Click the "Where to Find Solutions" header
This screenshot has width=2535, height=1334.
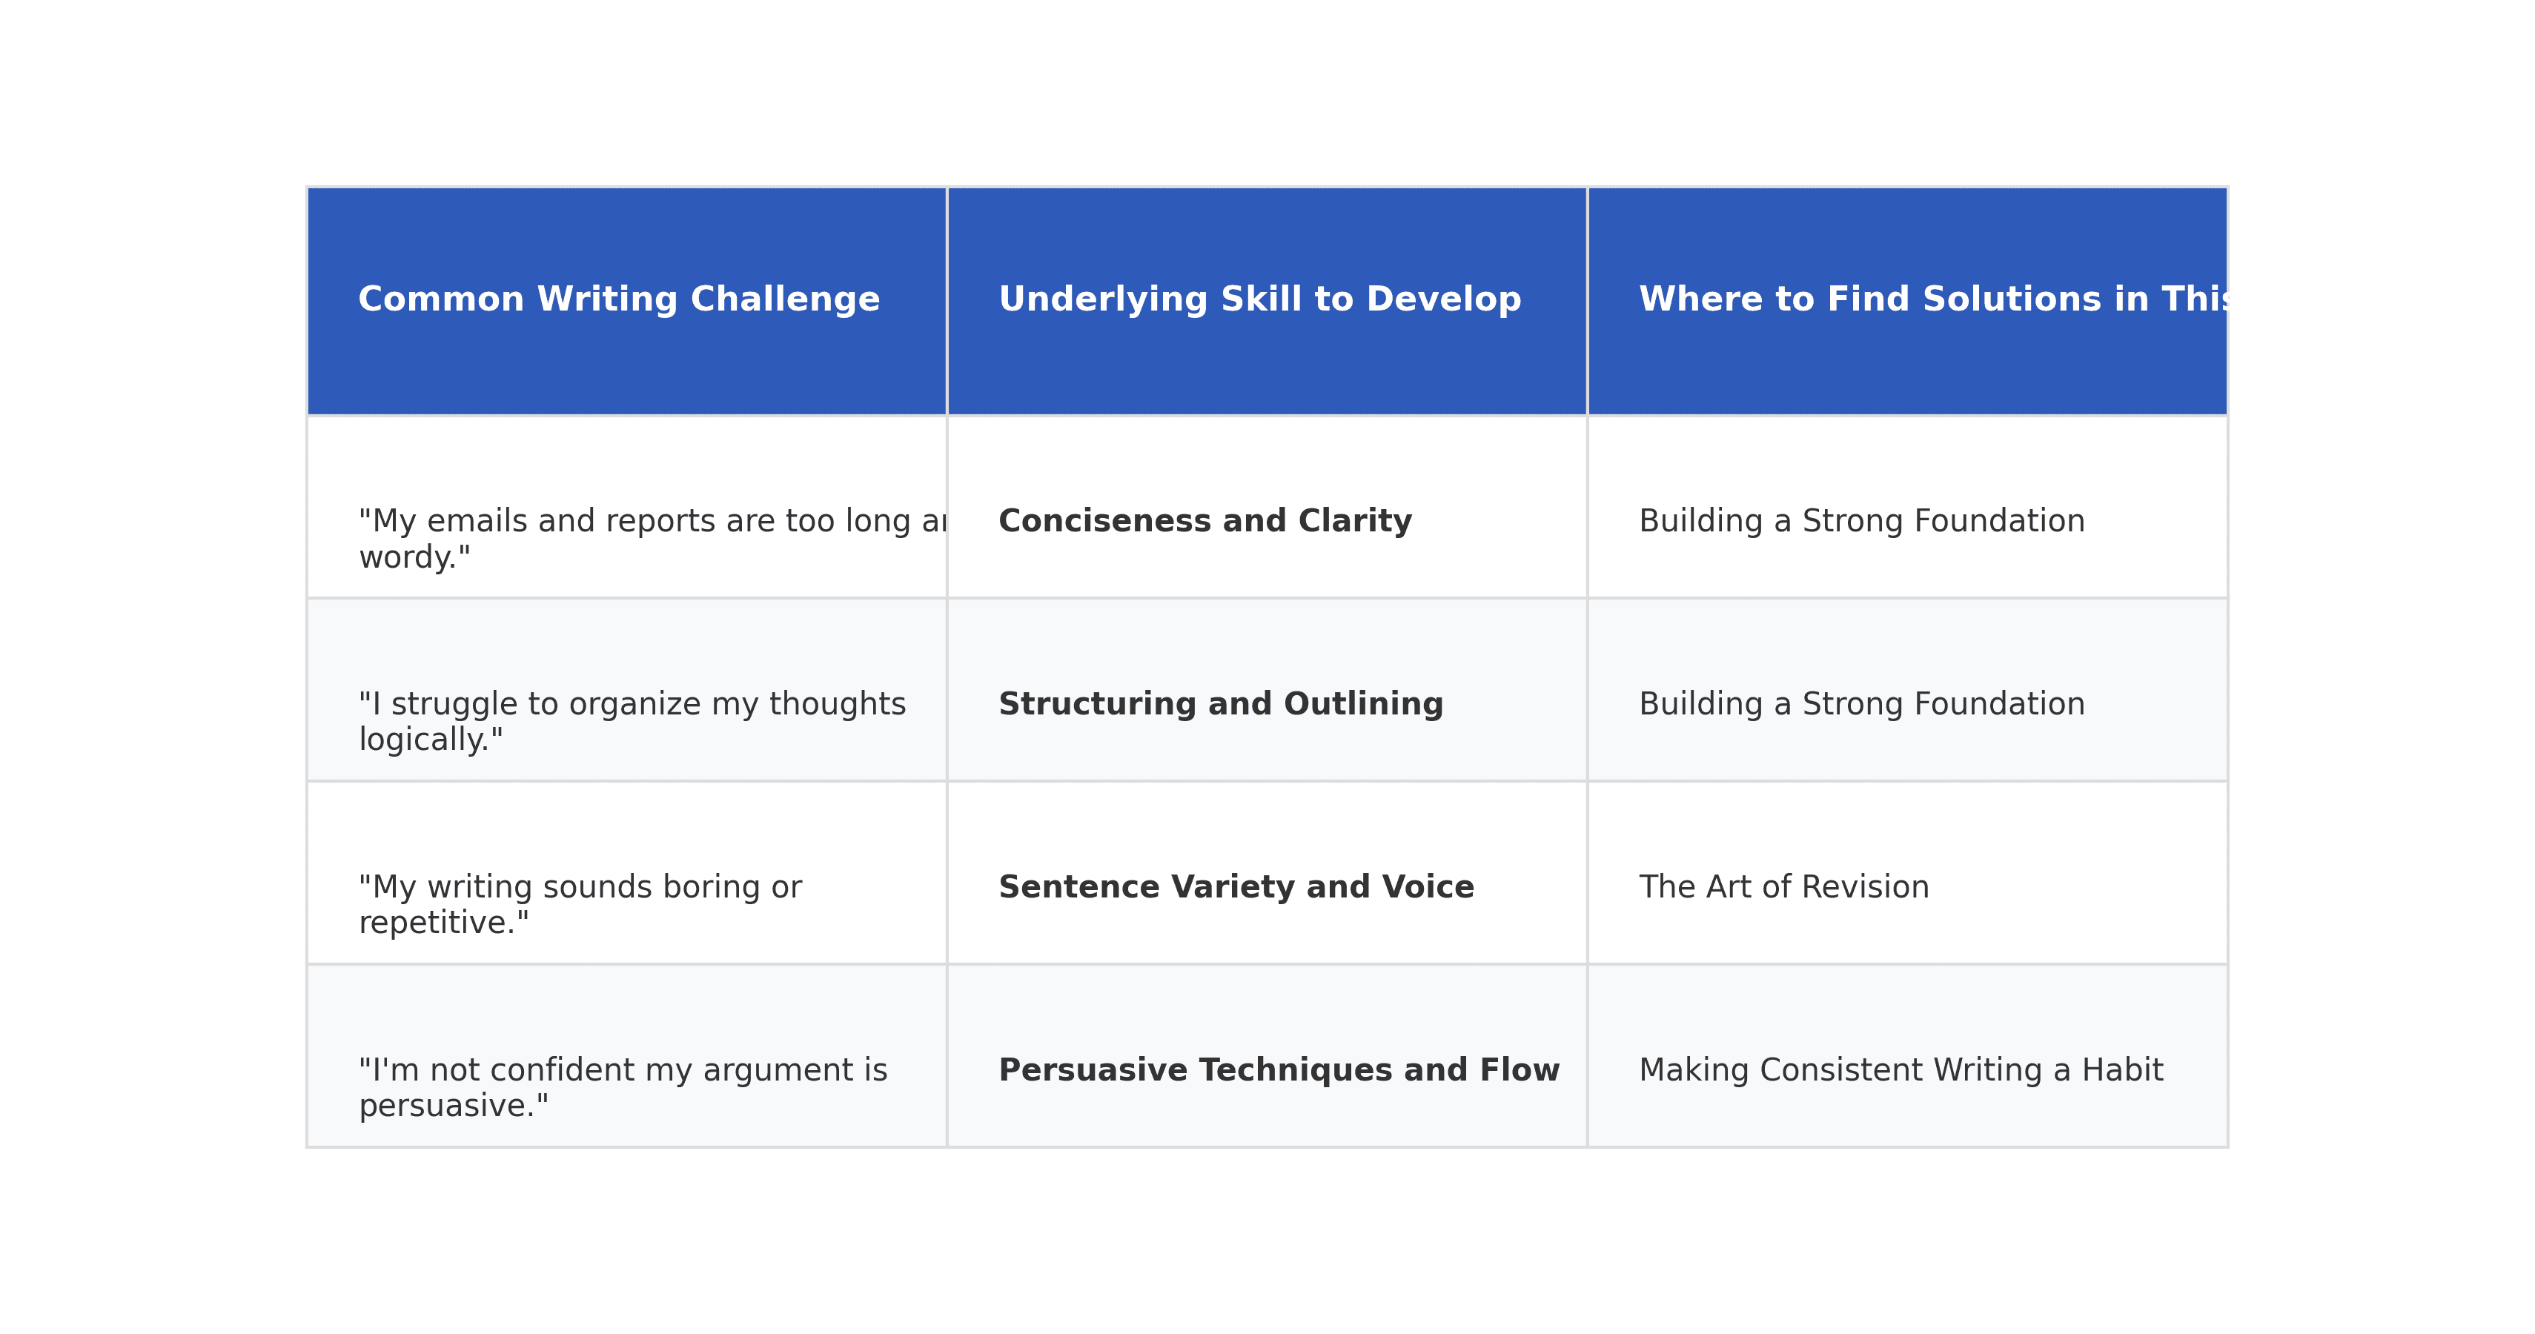[1907, 299]
